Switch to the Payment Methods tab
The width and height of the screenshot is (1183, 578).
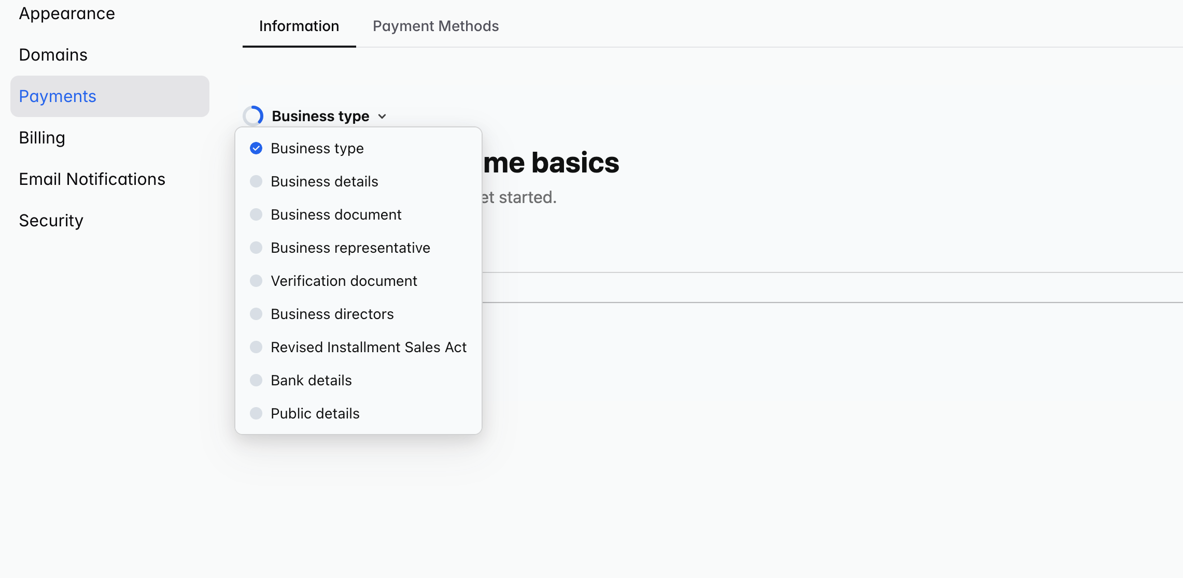435,26
